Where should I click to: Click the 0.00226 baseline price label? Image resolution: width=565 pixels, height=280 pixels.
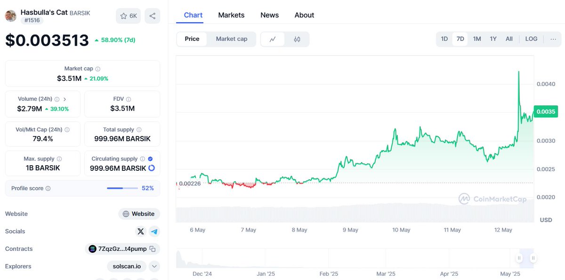click(190, 184)
